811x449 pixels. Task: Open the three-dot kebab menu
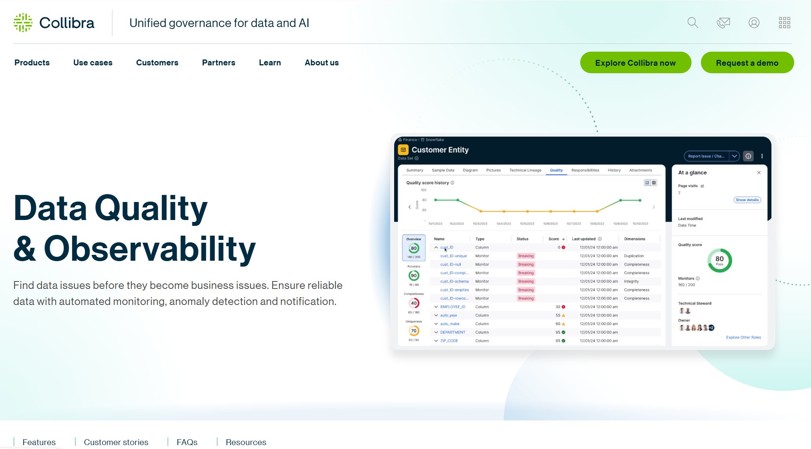(762, 156)
